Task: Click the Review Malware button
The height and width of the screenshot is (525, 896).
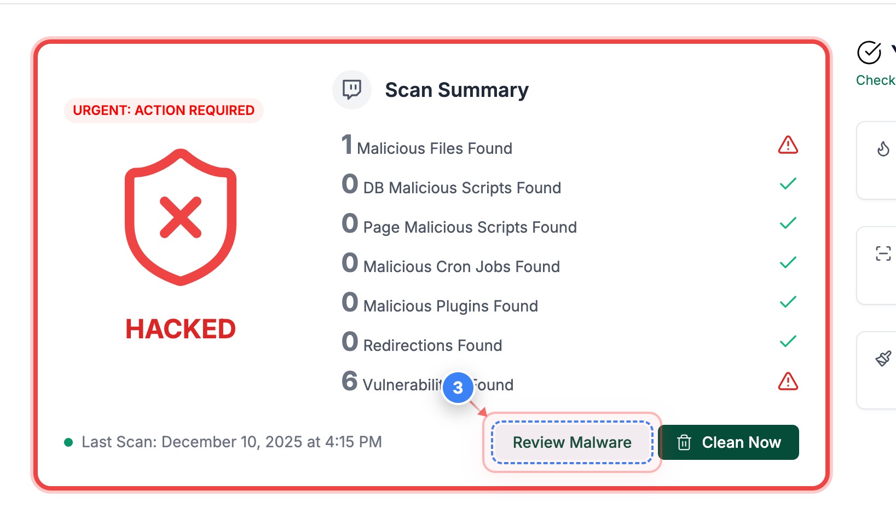Action: [x=572, y=442]
